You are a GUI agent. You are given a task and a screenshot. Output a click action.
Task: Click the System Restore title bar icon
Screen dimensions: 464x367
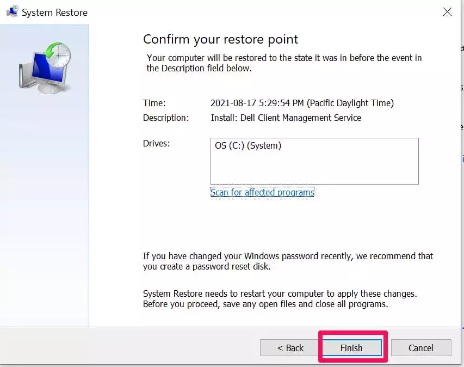(x=11, y=12)
